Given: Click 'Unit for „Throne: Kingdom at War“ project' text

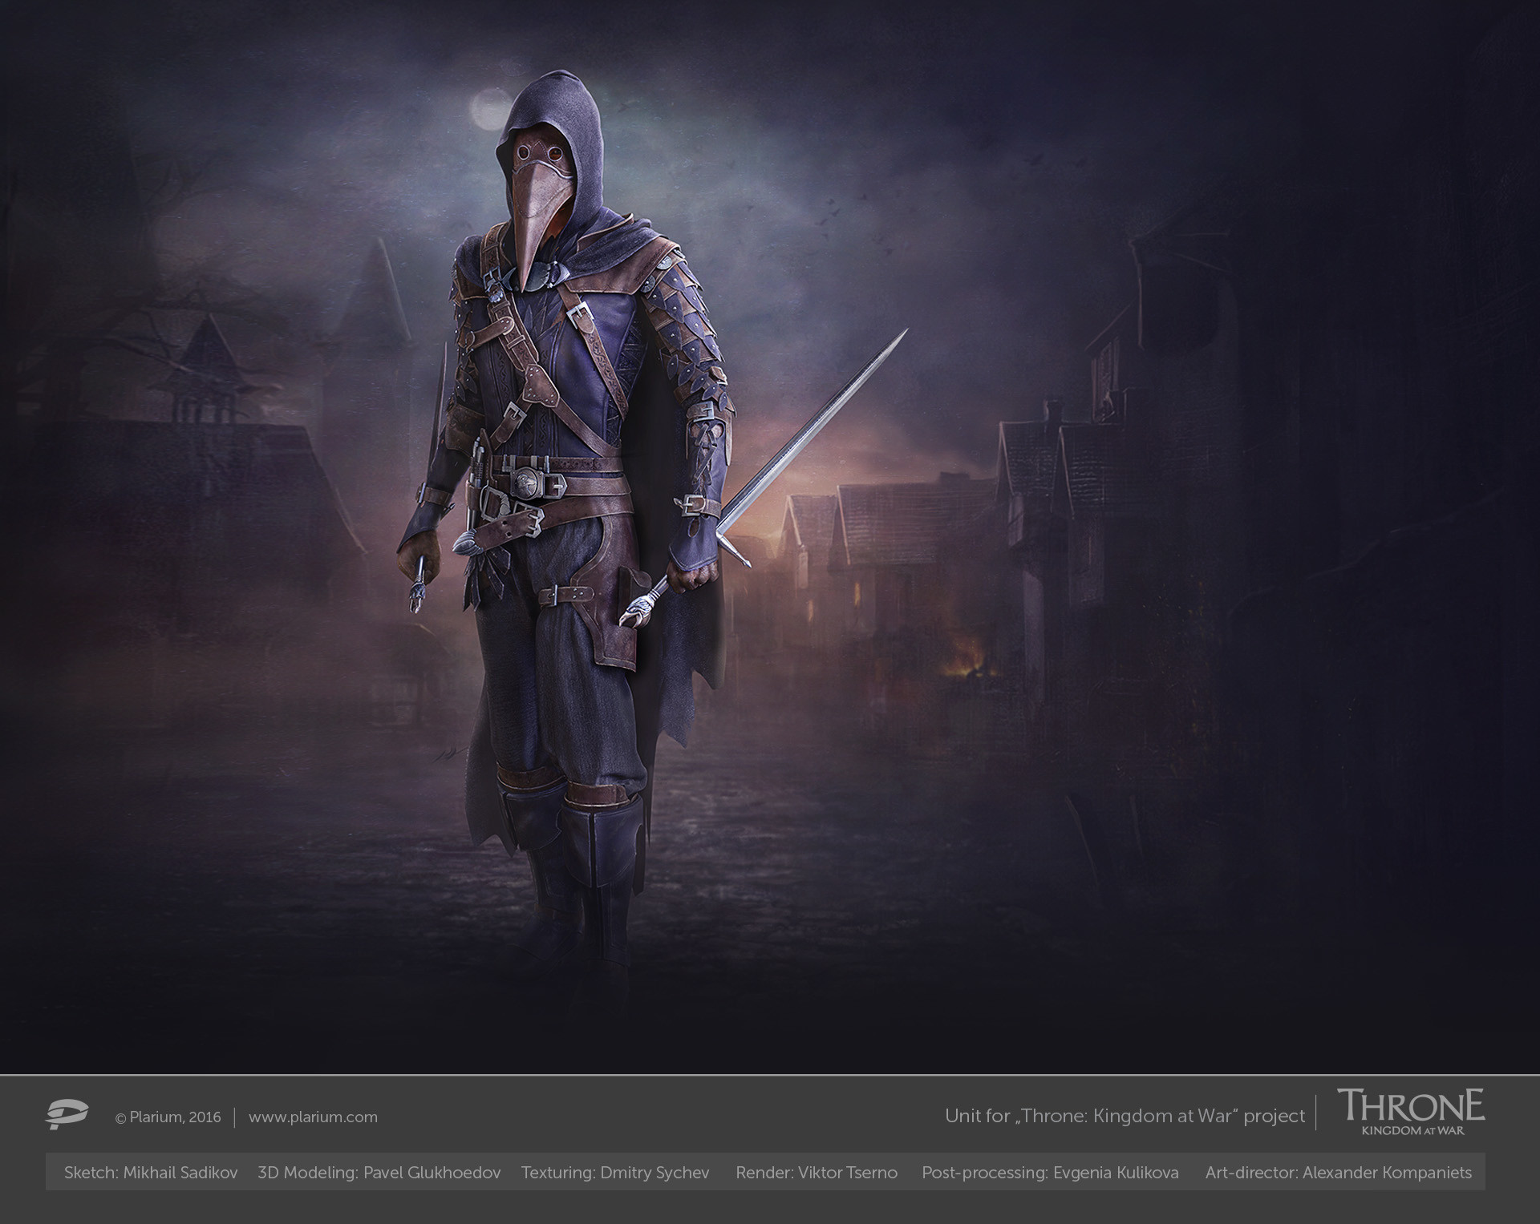Looking at the screenshot, I should pyautogui.click(x=1125, y=1116).
